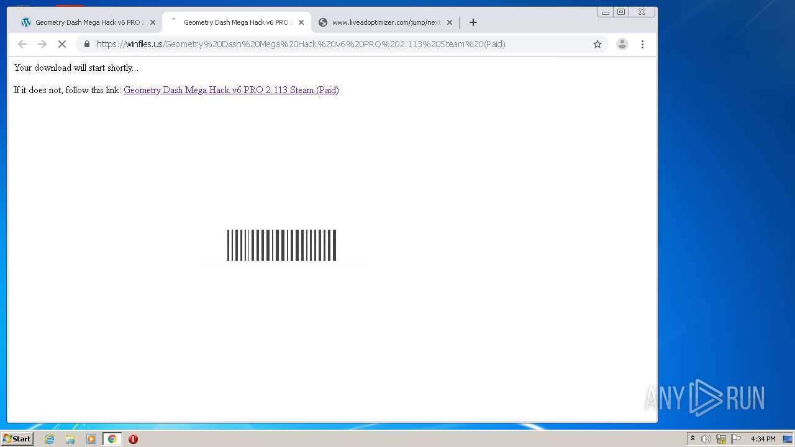Open the Chrome profile avatar
Image resolution: width=795 pixels, height=447 pixels.
coord(622,44)
